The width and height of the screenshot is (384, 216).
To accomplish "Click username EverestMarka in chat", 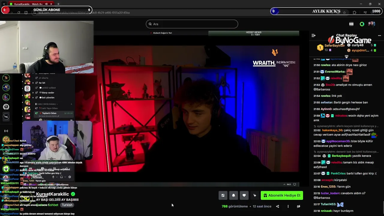I will (x=335, y=72).
